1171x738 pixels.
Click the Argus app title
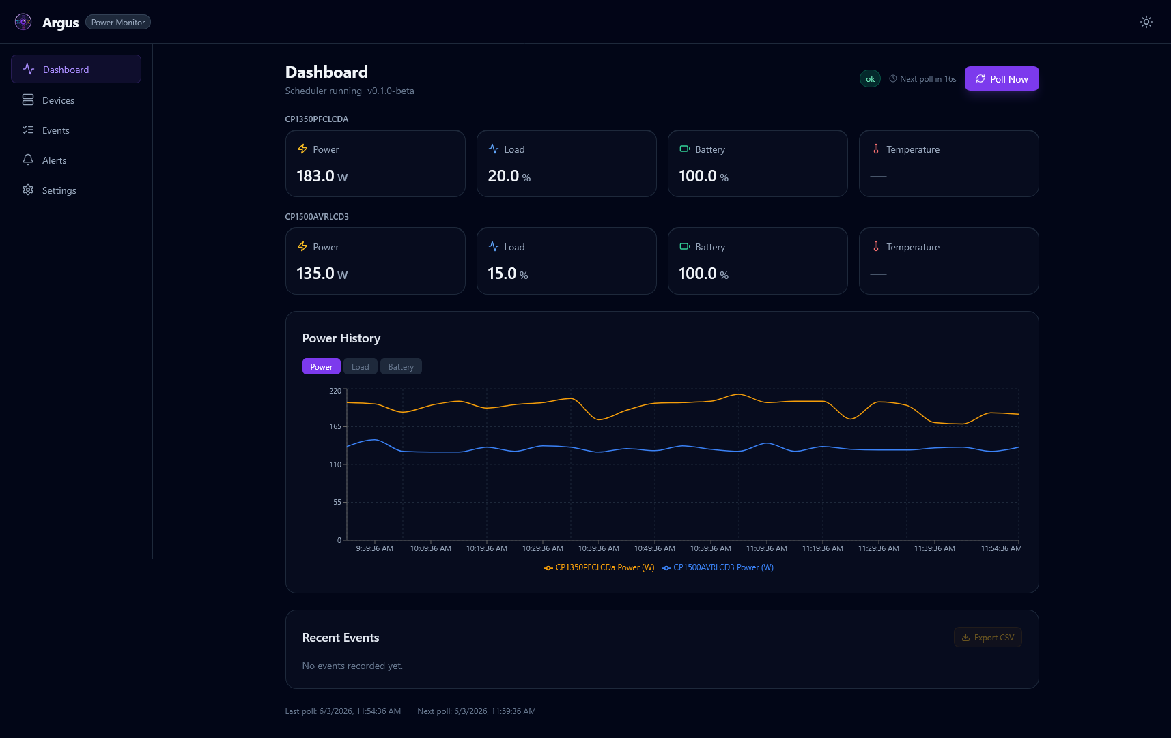click(61, 23)
